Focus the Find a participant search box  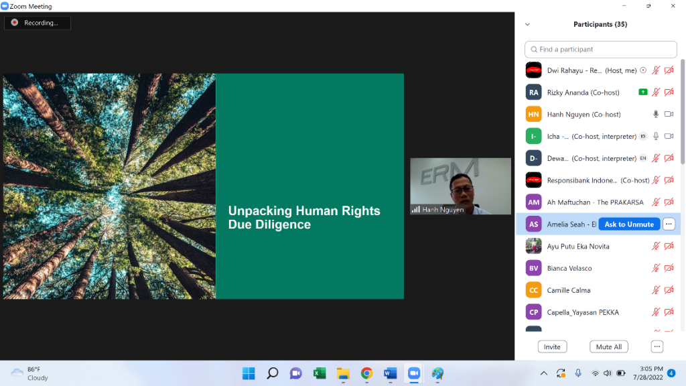(601, 50)
